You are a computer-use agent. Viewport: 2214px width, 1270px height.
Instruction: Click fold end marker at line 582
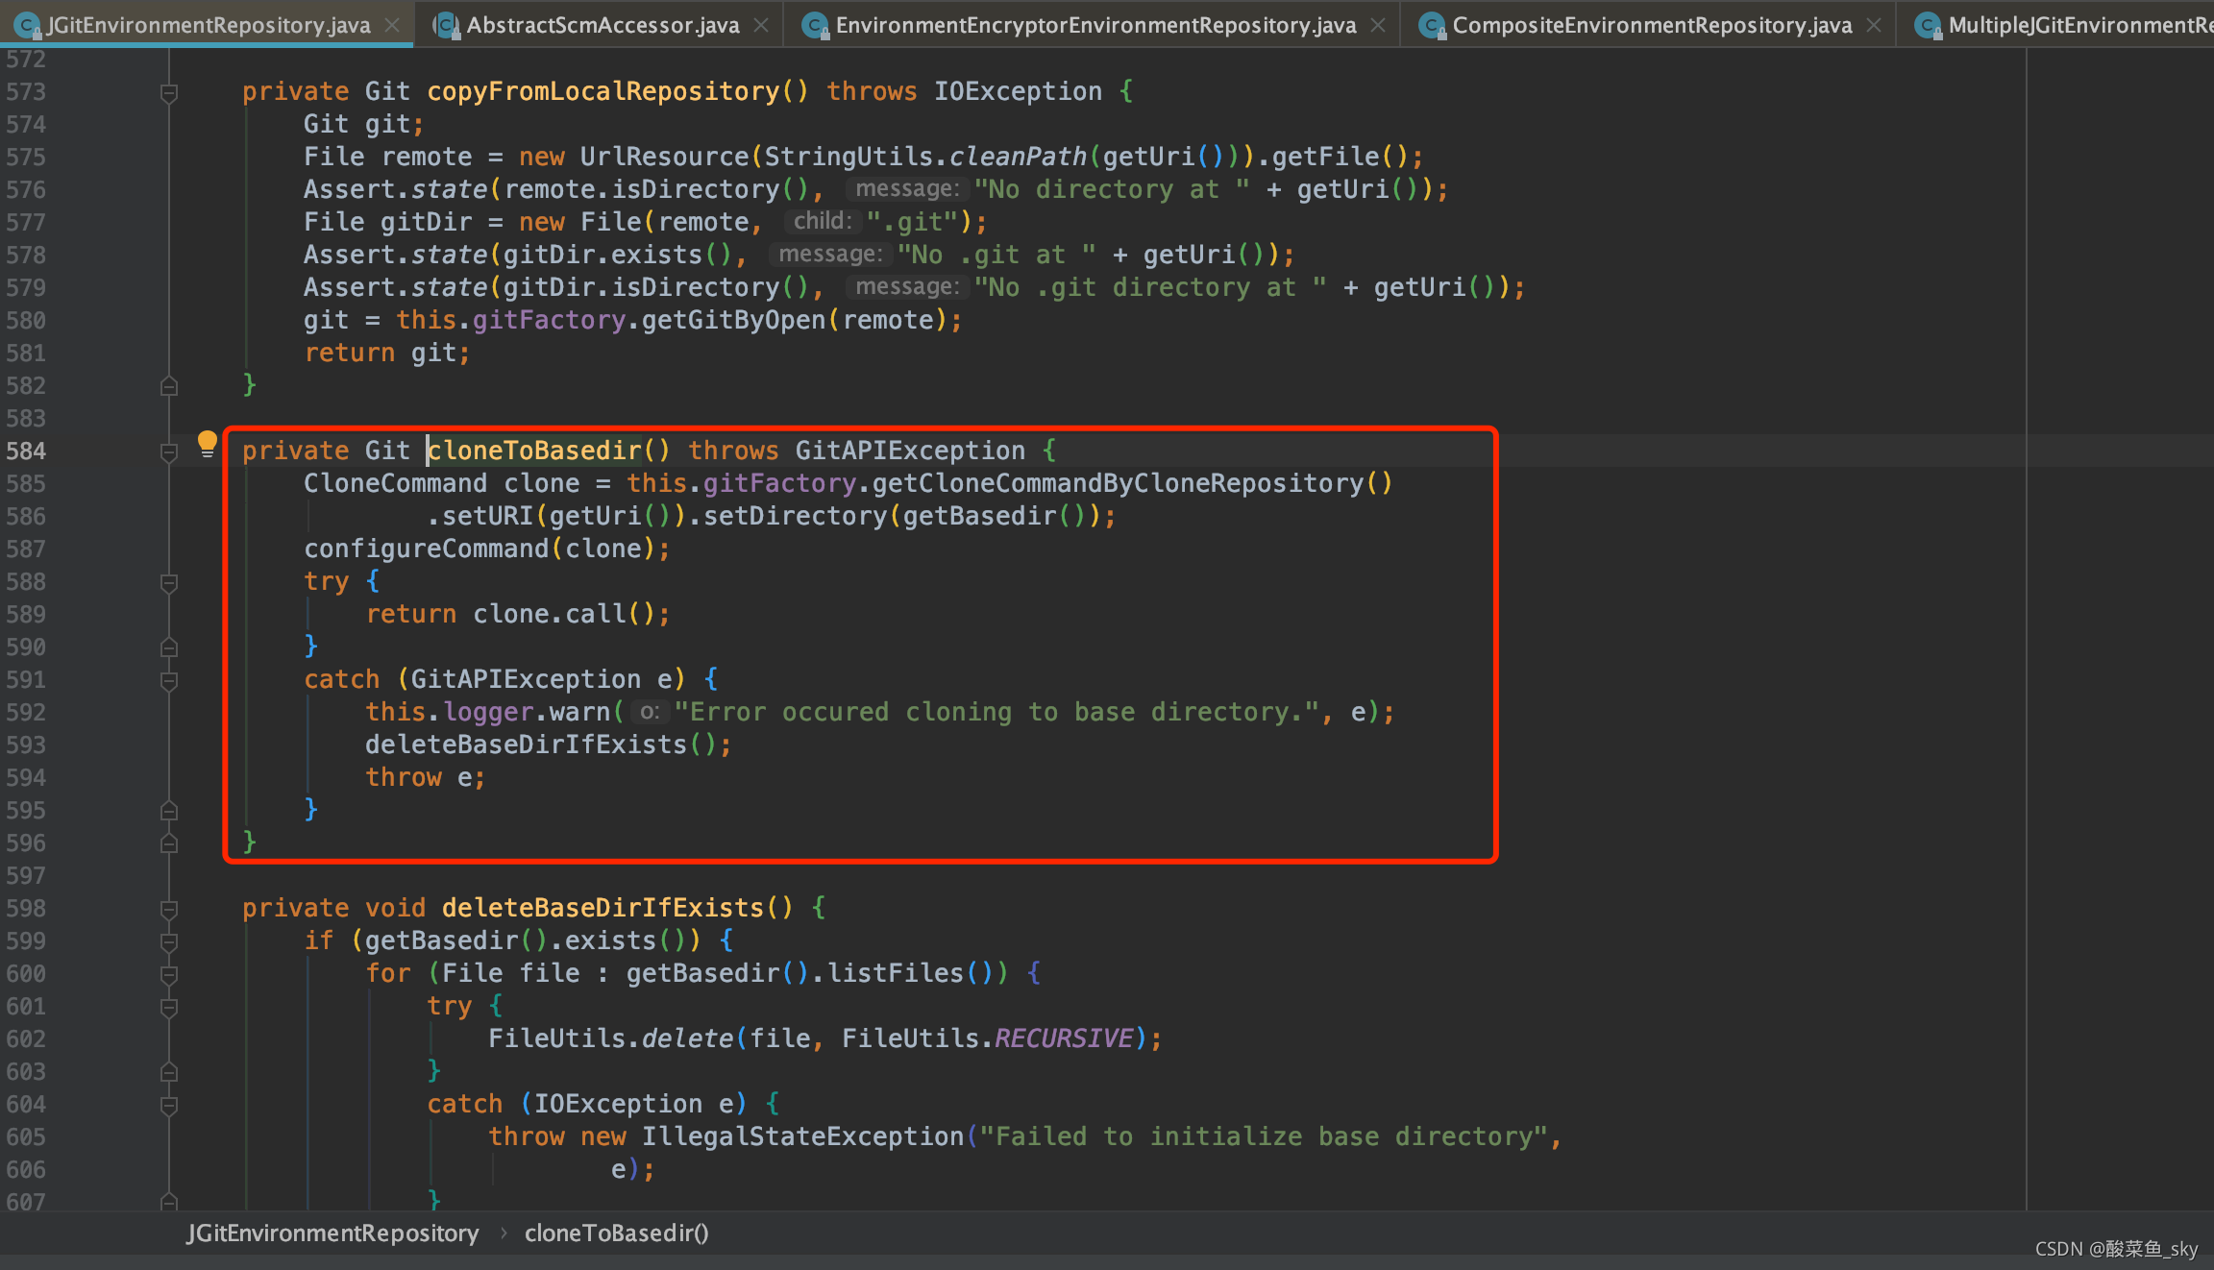pos(169,386)
